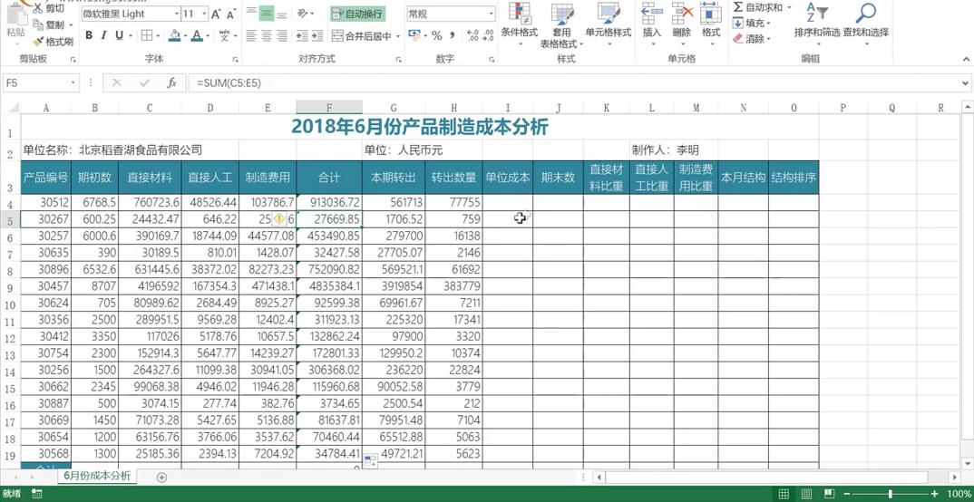Open the AutoSum dropdown arrow
The image size is (974, 502).
(789, 7)
